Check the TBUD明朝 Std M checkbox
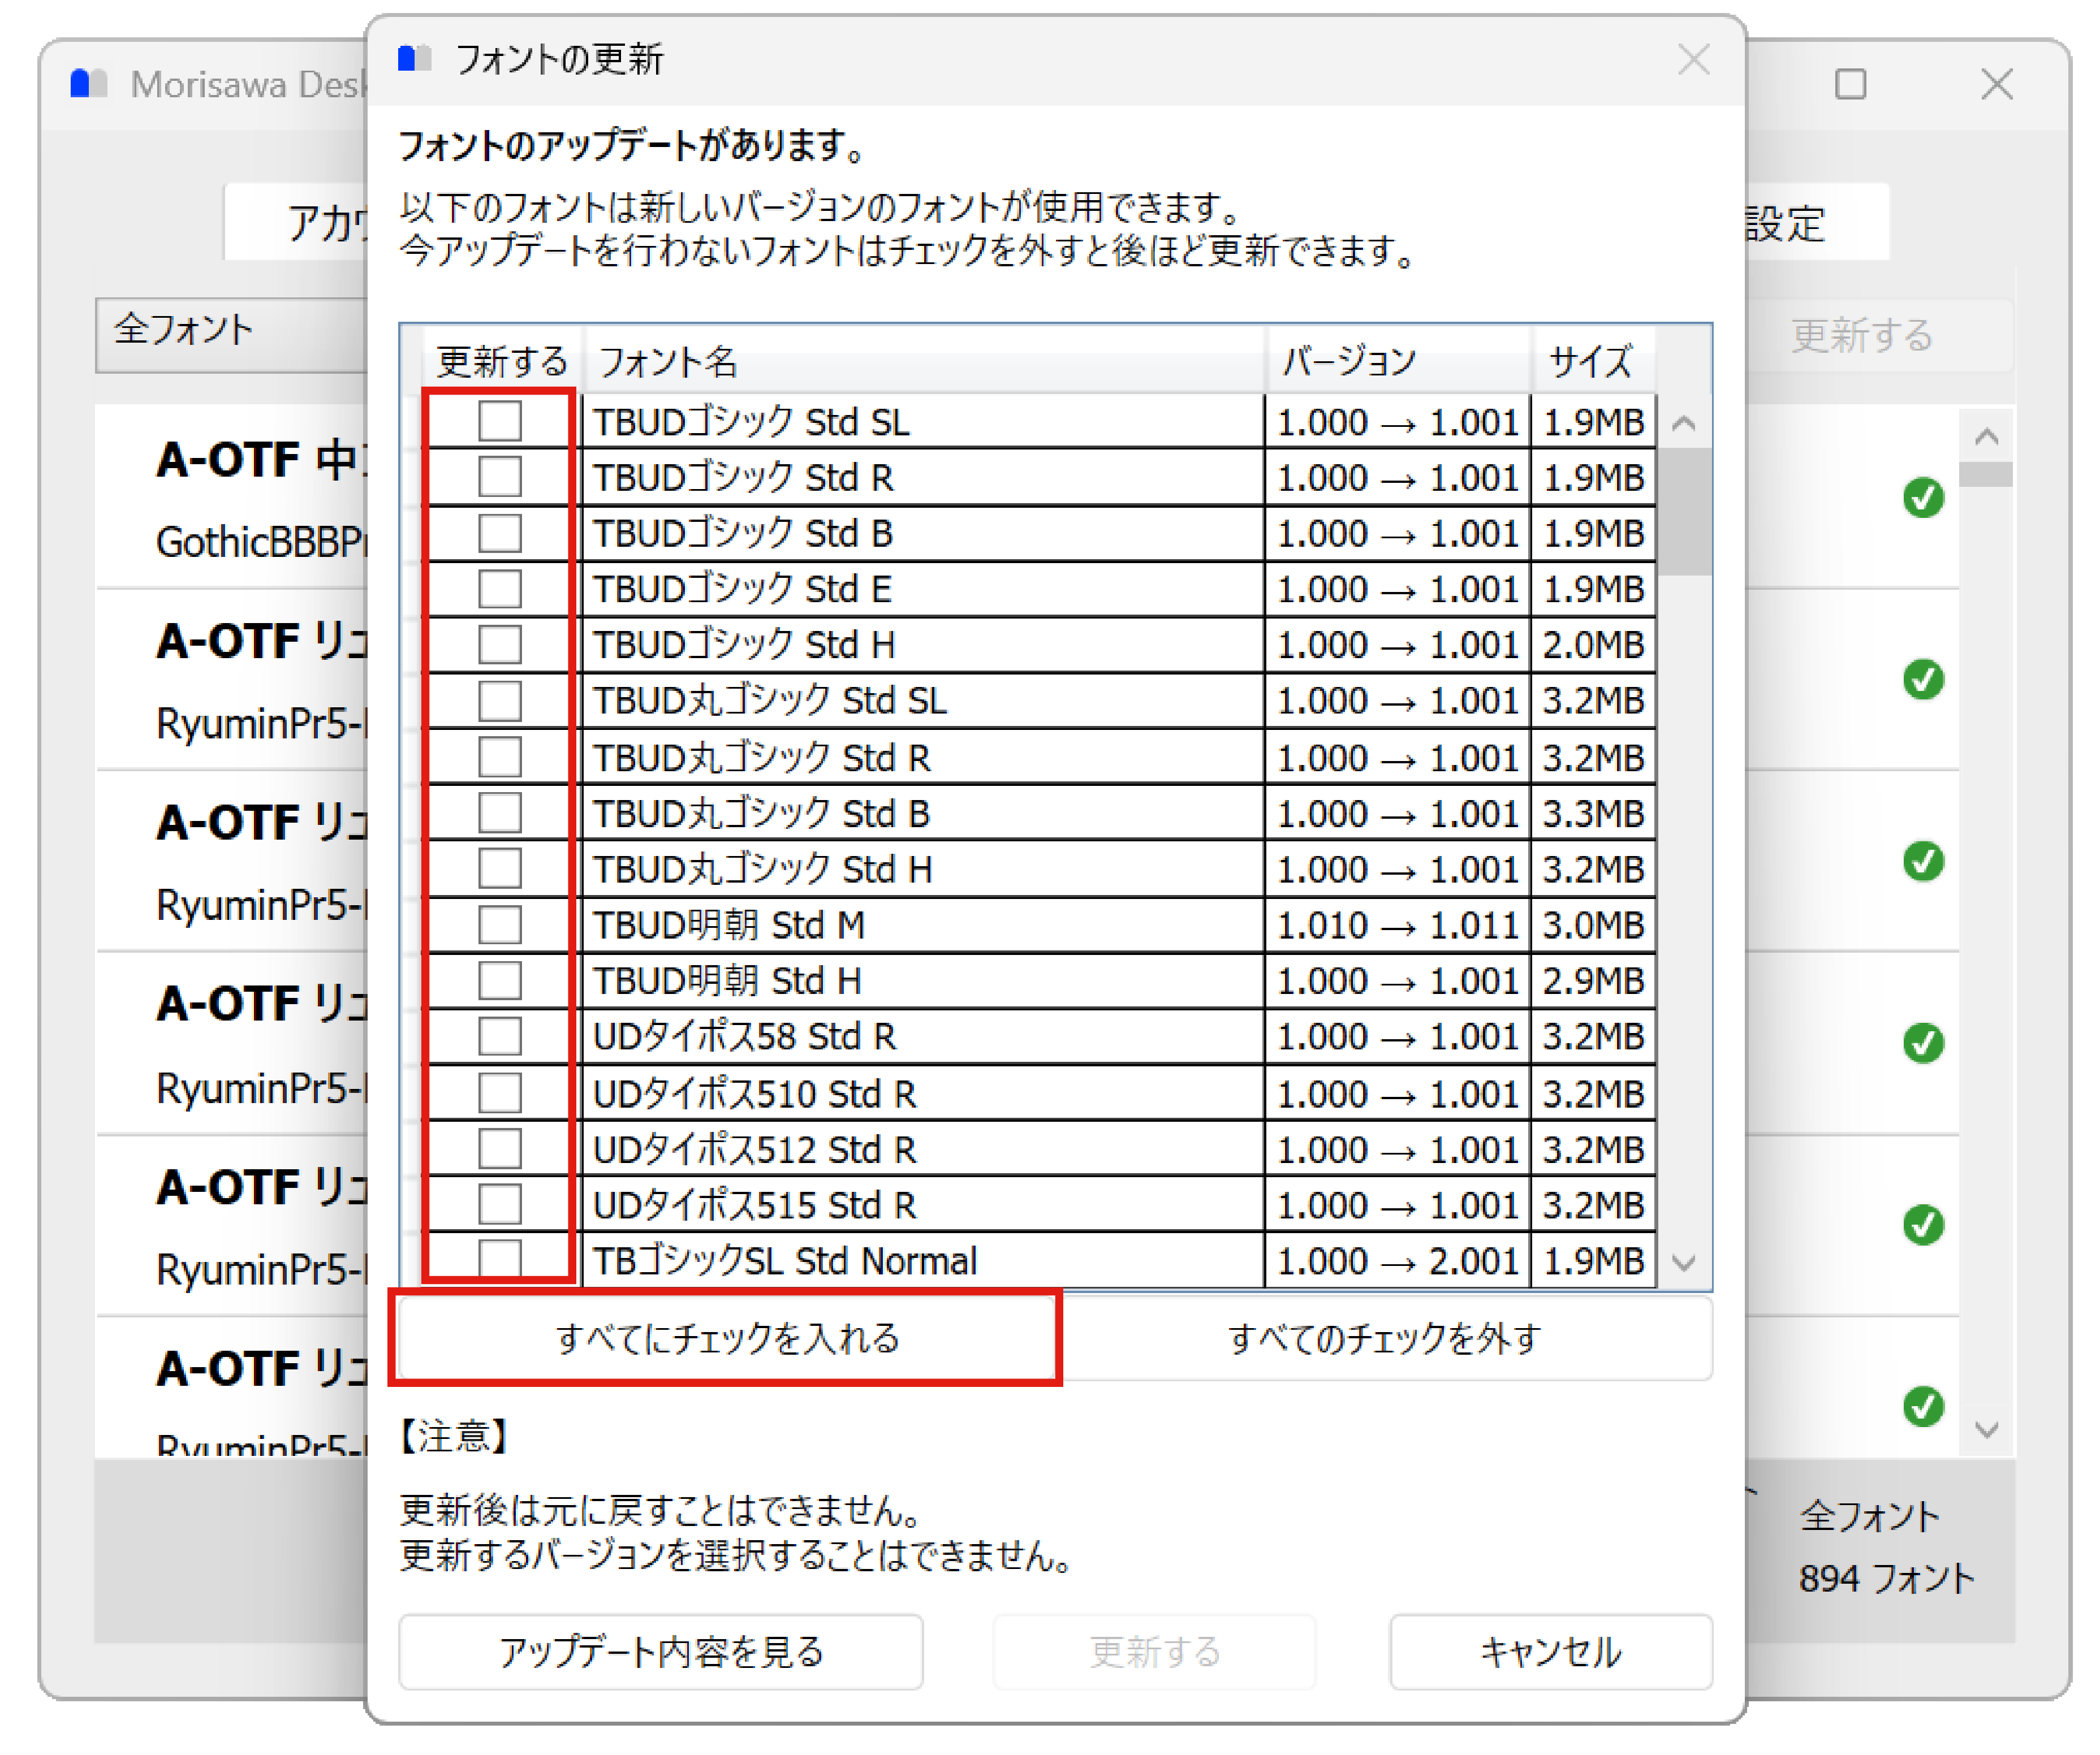Image resolution: width=2100 pixels, height=1755 pixels. [500, 926]
